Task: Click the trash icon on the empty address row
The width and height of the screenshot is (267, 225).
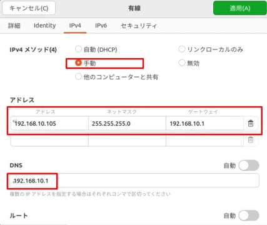Action: [251, 139]
